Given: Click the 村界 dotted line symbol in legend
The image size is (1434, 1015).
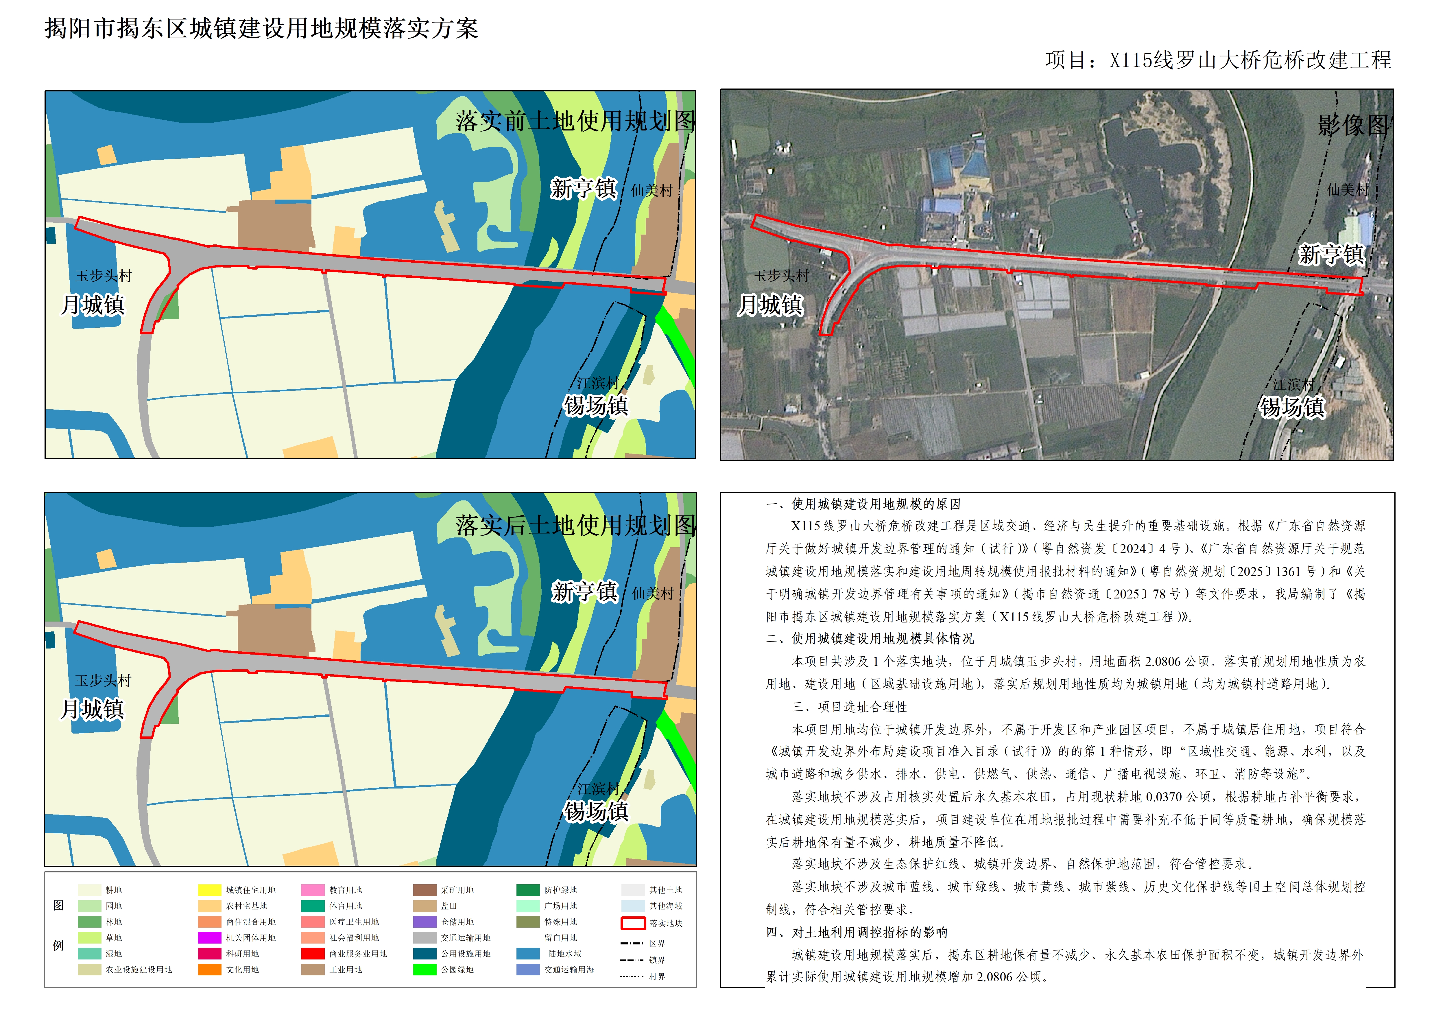Looking at the screenshot, I should [x=632, y=976].
